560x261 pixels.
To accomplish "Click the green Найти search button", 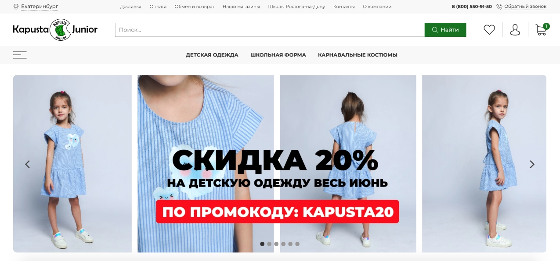I will coord(445,30).
